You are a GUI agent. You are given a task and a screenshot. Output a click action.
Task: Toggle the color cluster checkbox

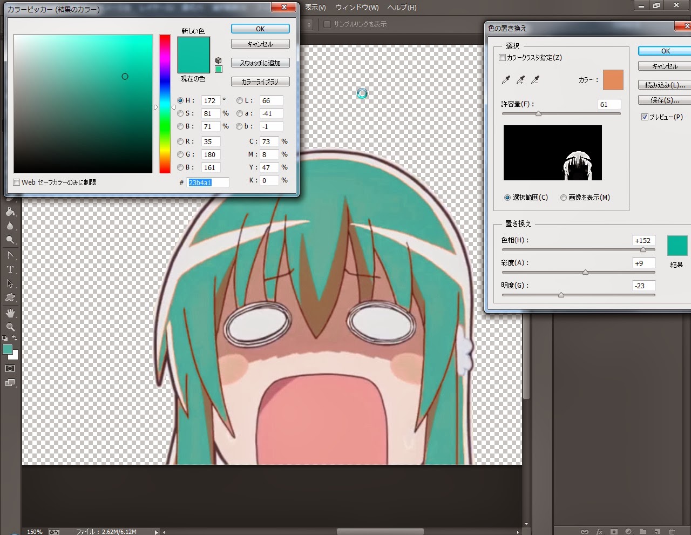tap(503, 57)
